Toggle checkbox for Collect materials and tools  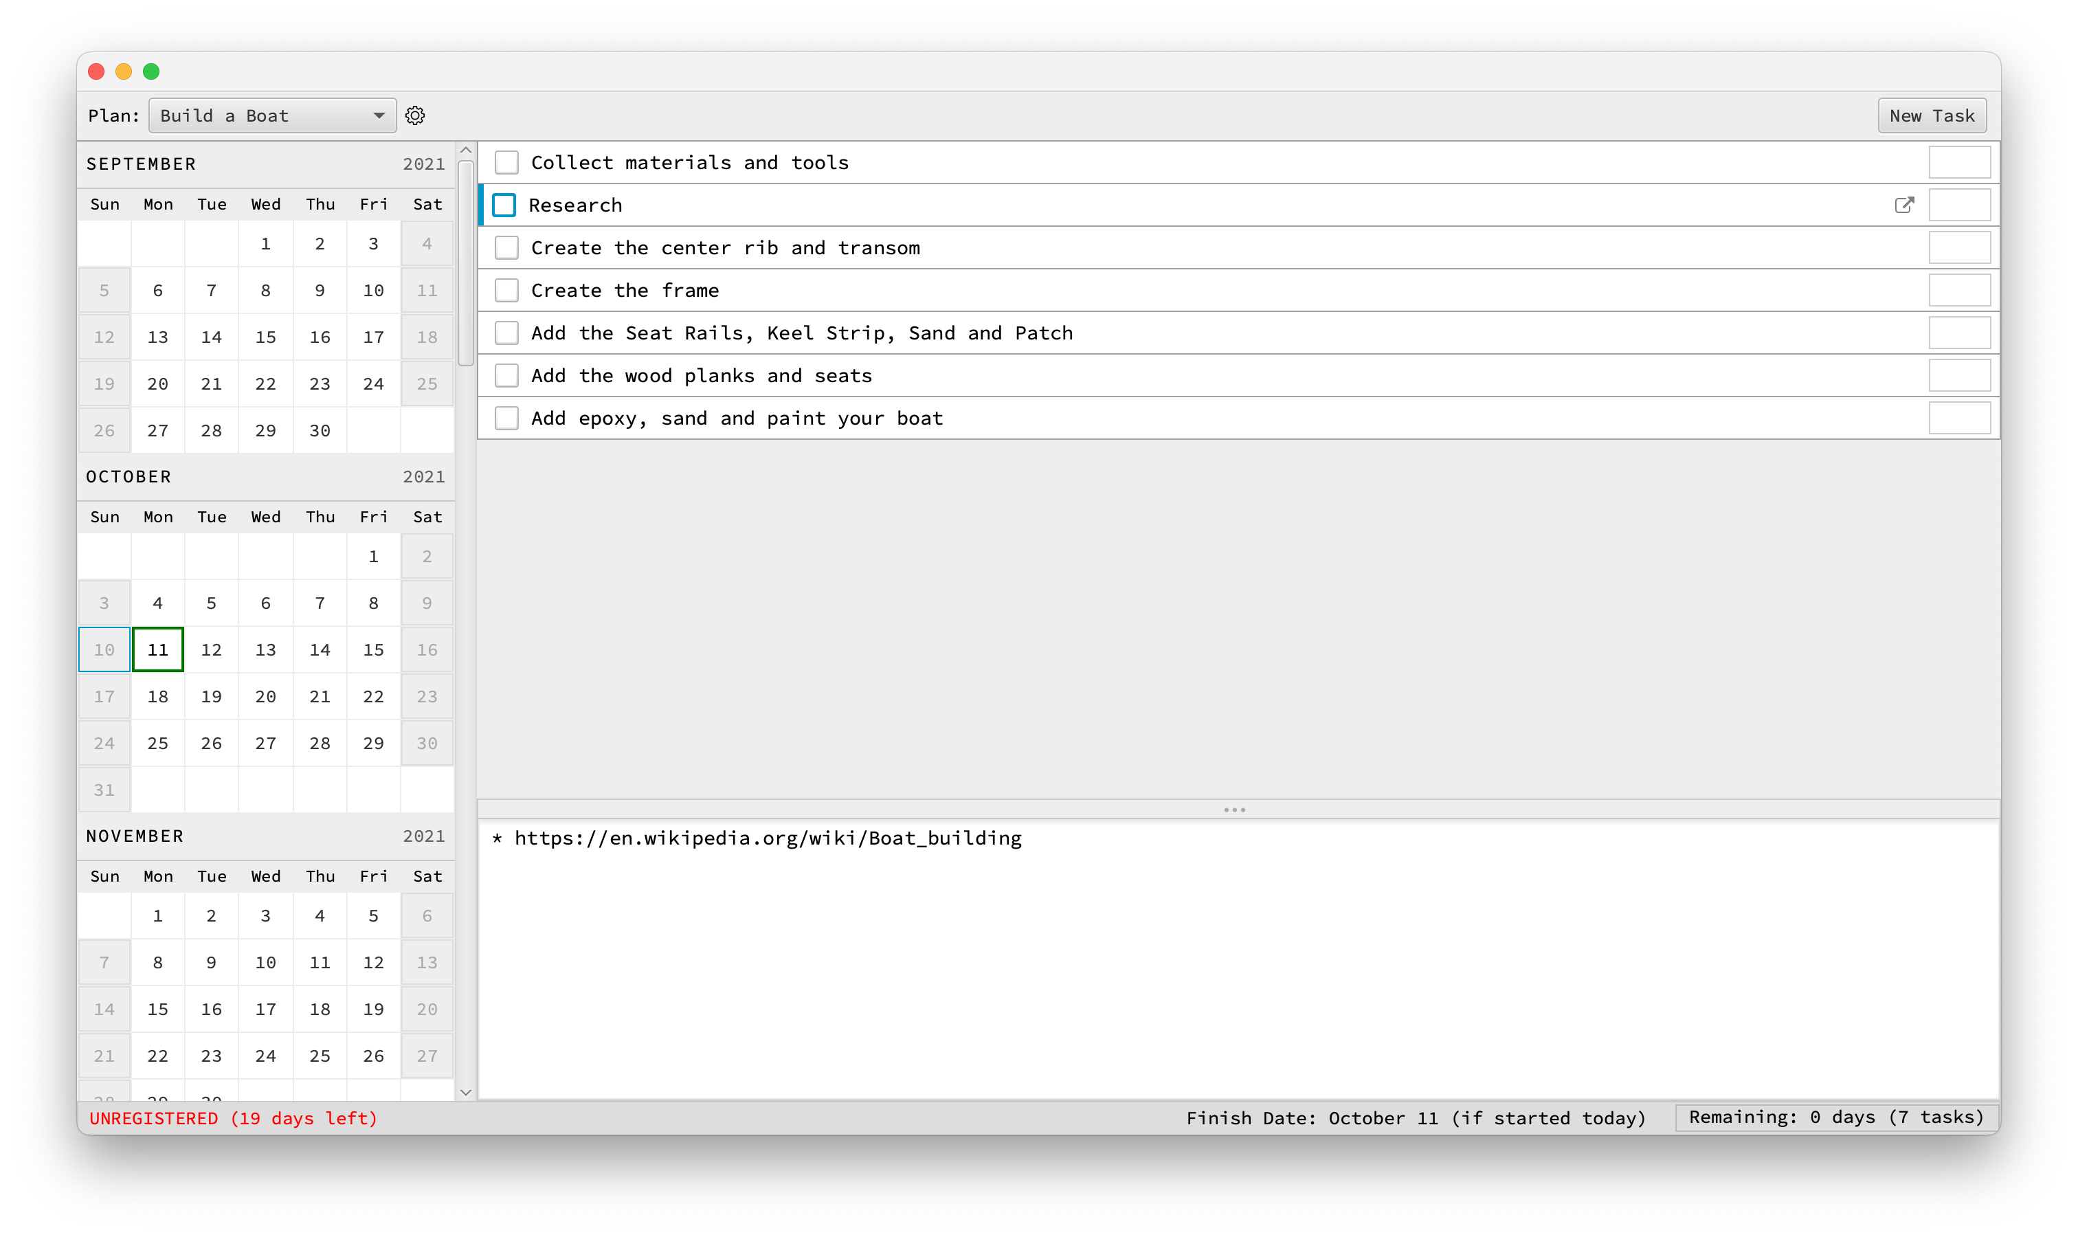508,162
